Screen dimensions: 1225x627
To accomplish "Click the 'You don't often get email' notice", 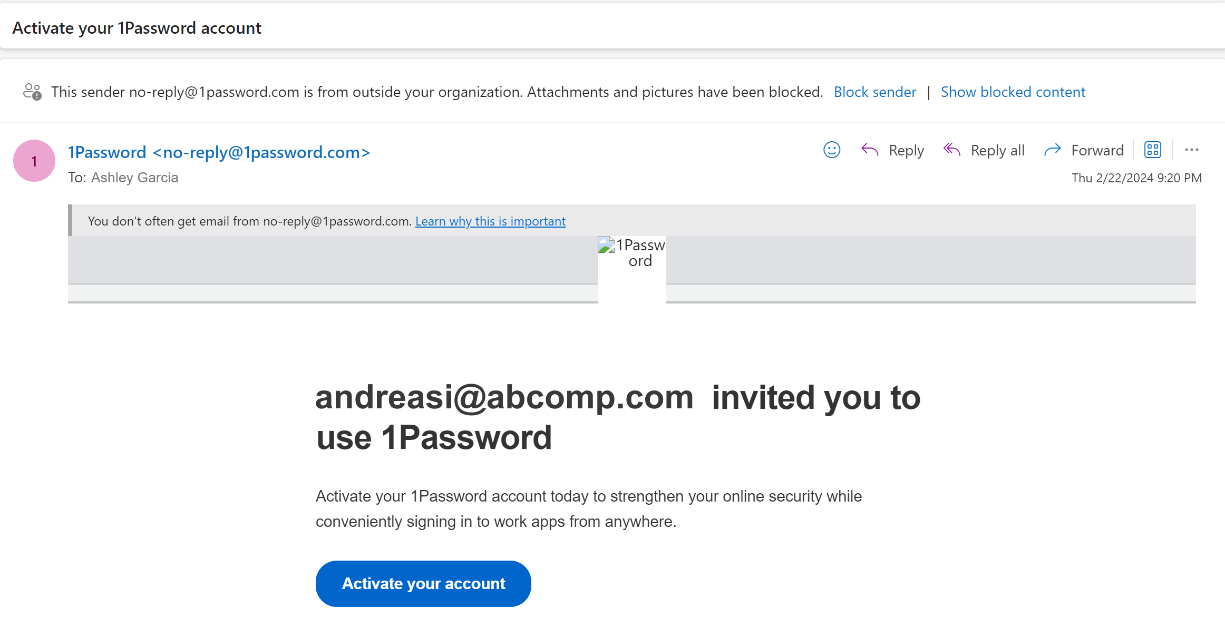I will click(249, 221).
